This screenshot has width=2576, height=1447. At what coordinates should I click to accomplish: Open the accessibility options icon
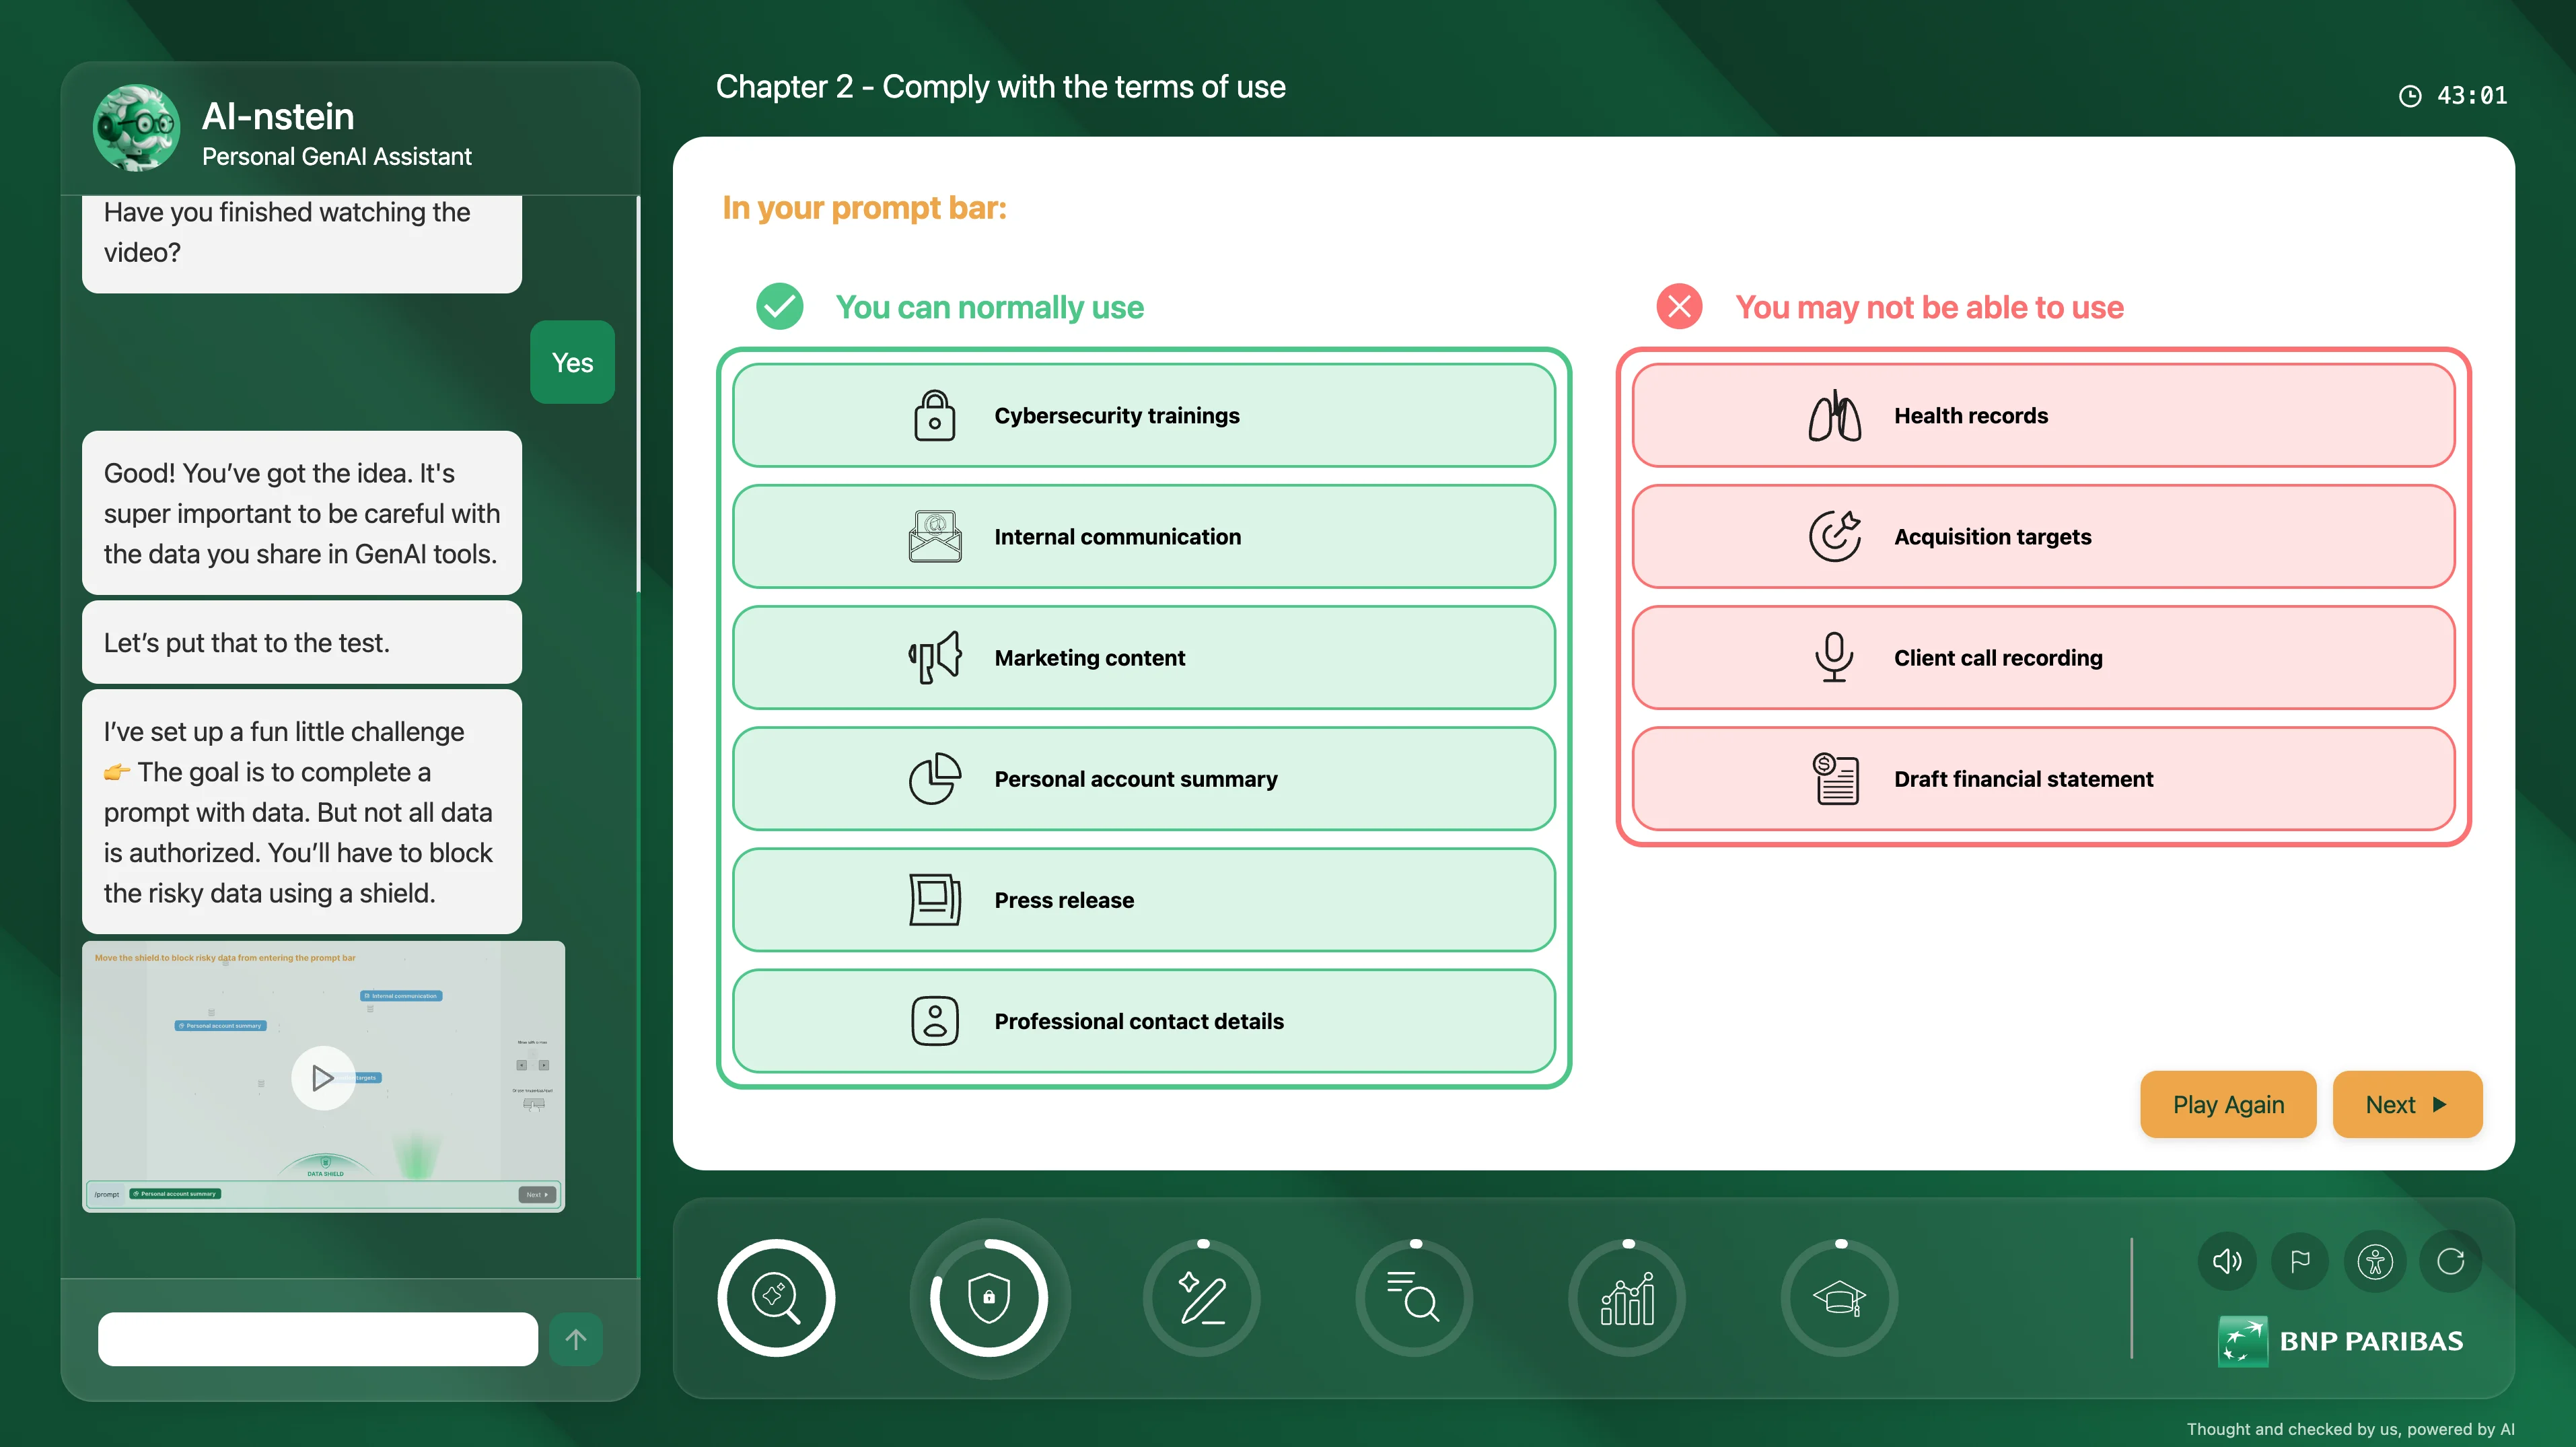coord(2375,1261)
